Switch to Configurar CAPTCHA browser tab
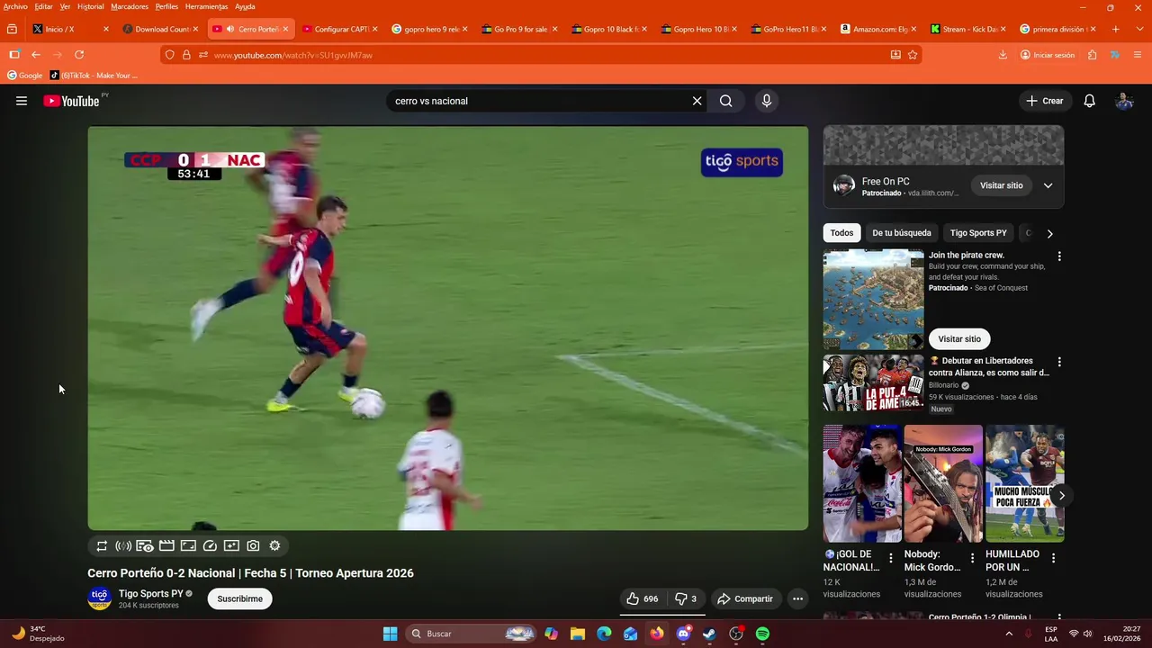1152x648 pixels. pyautogui.click(x=340, y=29)
